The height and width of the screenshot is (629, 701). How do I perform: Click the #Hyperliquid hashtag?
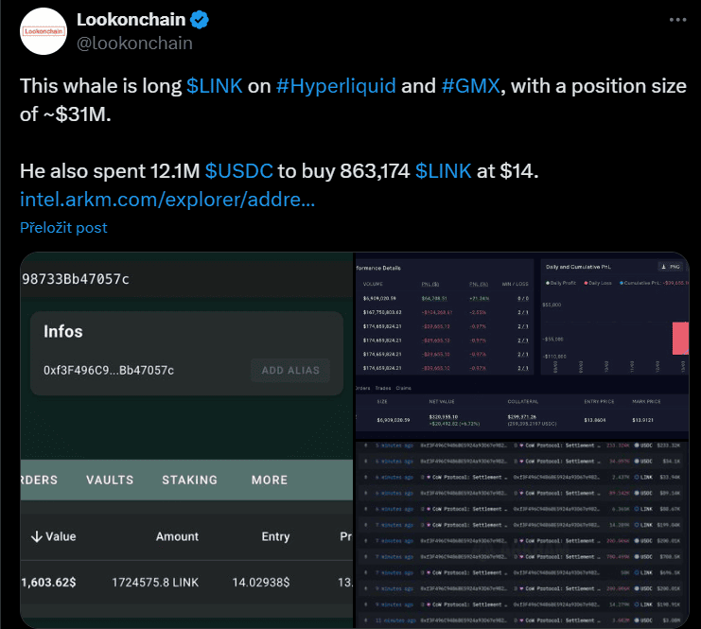(x=336, y=86)
